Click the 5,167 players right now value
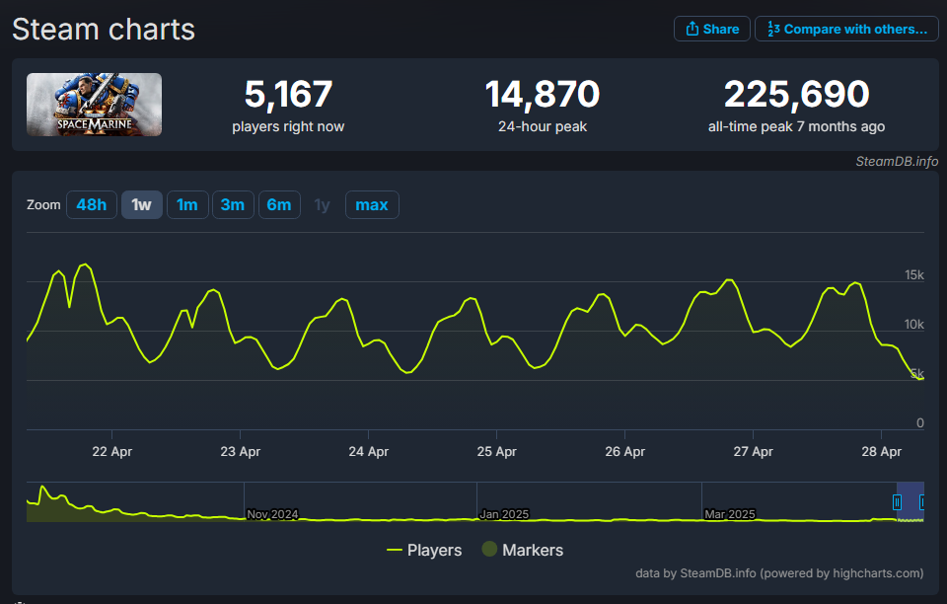The width and height of the screenshot is (947, 604). 288,94
